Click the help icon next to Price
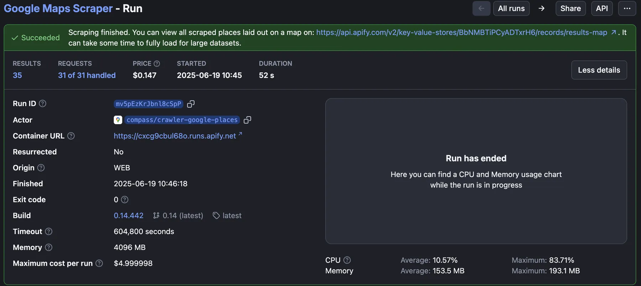Viewport: 641px width, 286px height. [x=157, y=63]
